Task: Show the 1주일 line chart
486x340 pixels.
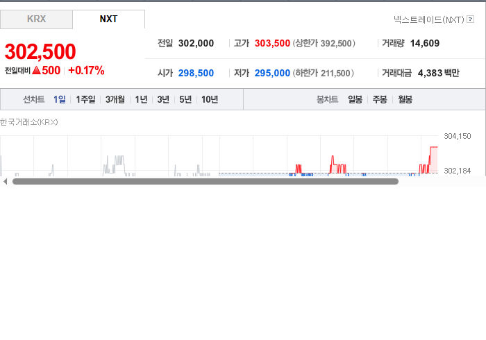Action: click(x=85, y=99)
